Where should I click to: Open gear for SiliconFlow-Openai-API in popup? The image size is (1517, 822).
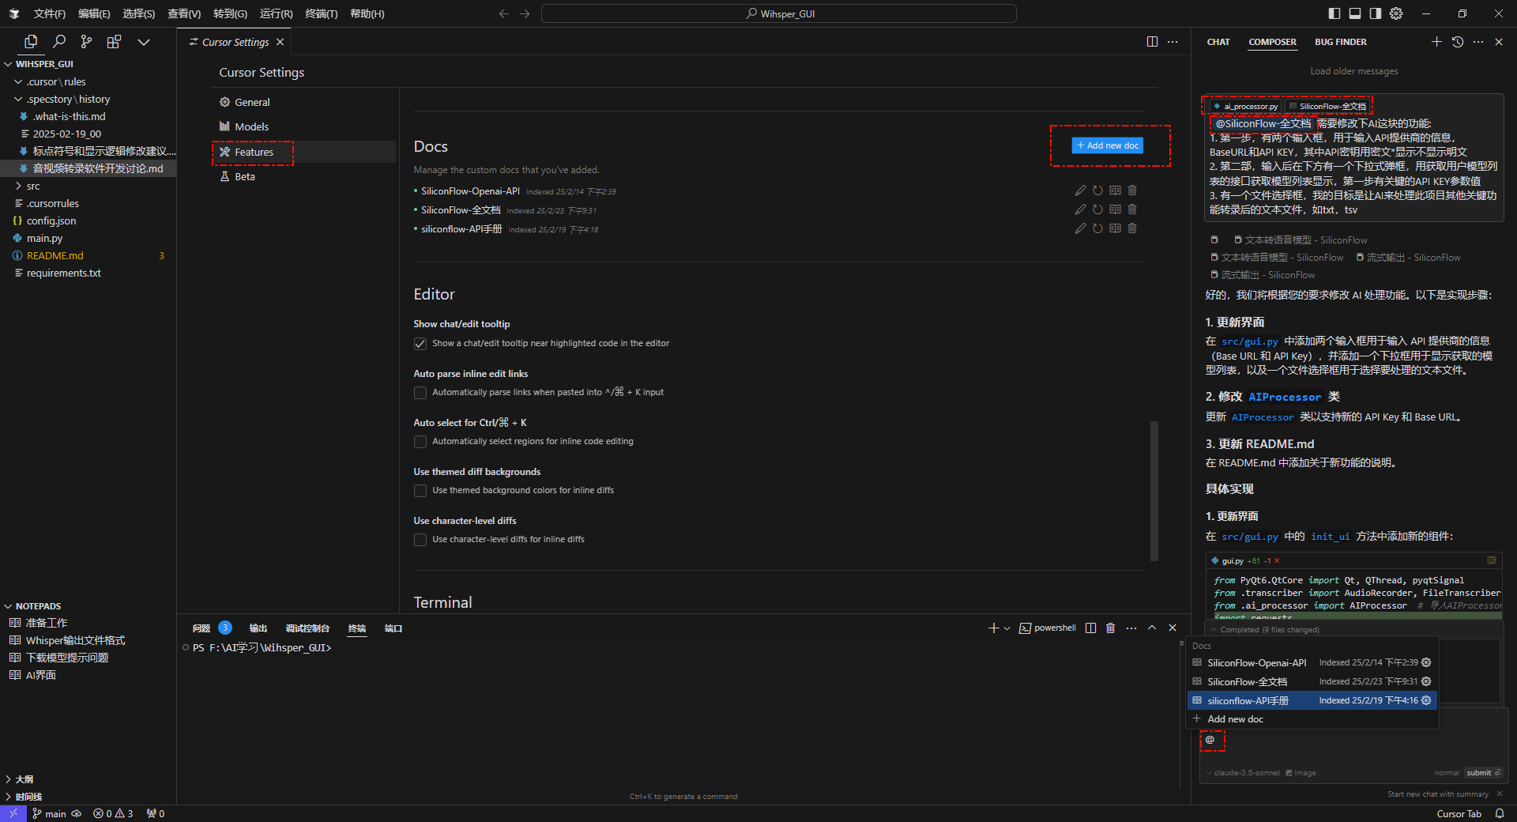1426,662
